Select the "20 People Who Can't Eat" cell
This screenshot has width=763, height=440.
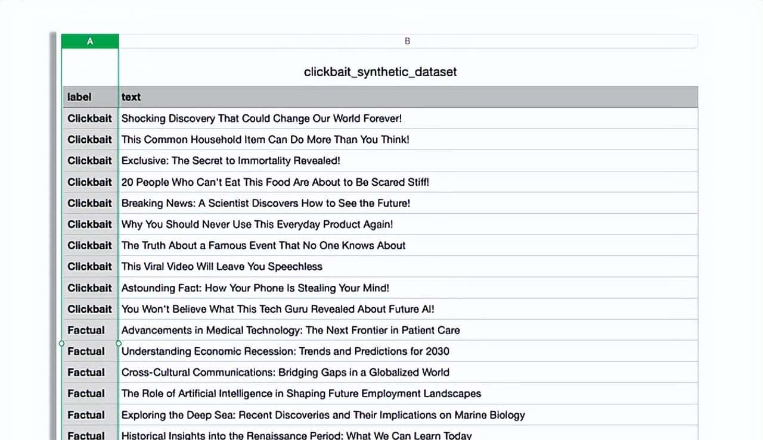(x=275, y=182)
